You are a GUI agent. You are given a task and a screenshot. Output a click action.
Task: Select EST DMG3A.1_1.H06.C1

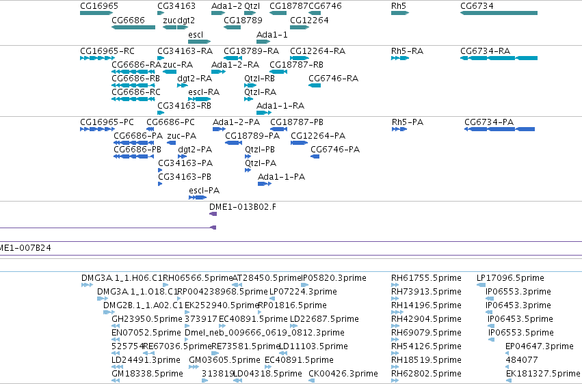tap(88, 285)
